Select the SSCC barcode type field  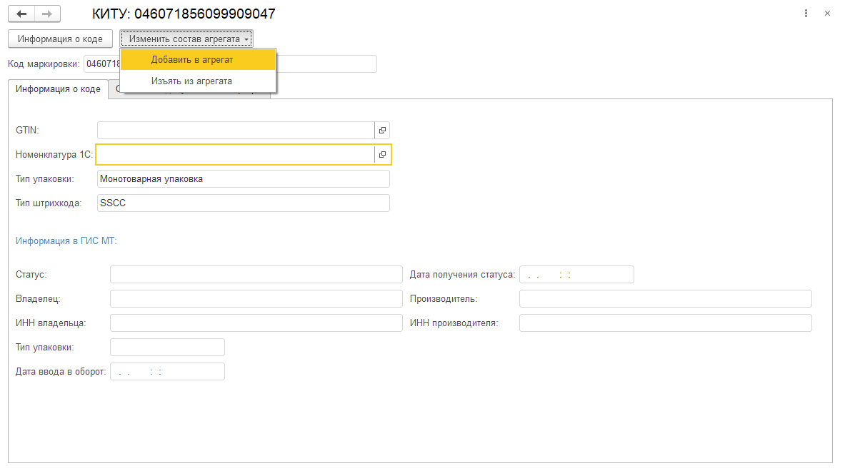point(243,203)
